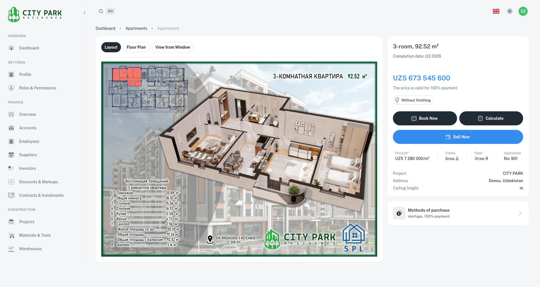Open Contracts & Instalments section

point(41,195)
